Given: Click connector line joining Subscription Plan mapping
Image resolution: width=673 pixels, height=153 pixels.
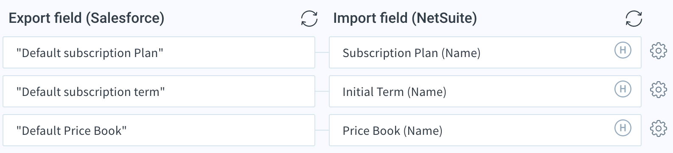Looking at the screenshot, I should [x=322, y=52].
